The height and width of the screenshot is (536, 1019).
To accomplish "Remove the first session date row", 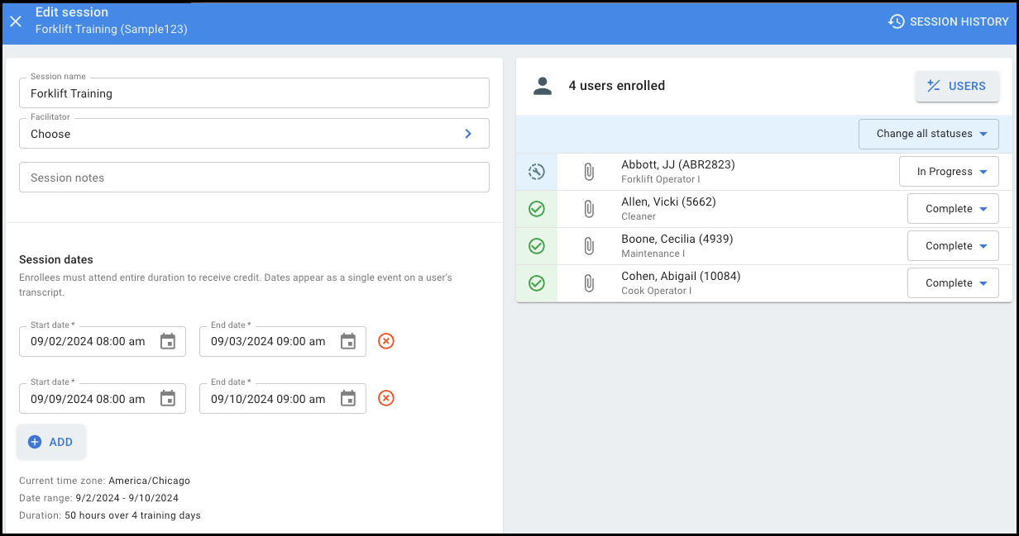I will click(x=385, y=341).
